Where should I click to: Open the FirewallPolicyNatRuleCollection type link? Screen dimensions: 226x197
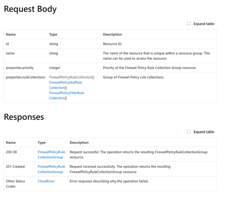click(65, 85)
